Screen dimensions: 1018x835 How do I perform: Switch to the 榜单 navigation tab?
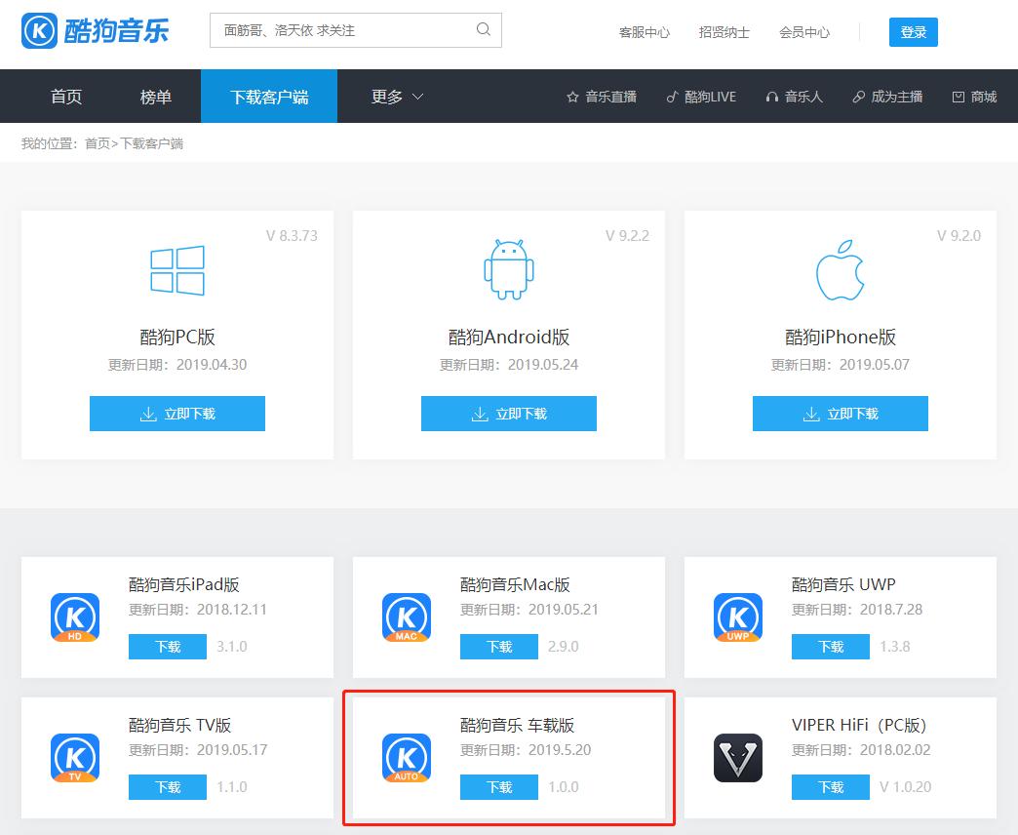(155, 96)
